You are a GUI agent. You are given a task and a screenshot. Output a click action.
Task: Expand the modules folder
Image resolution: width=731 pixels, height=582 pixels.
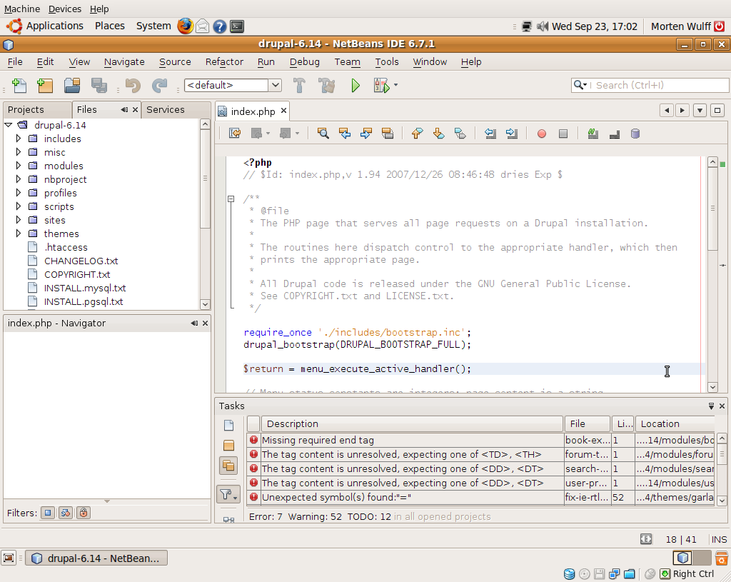coord(18,166)
